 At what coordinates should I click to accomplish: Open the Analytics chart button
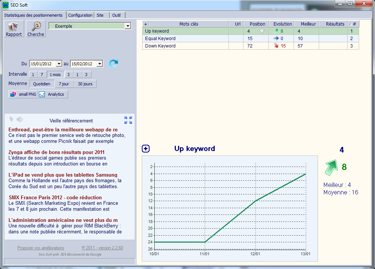pyautogui.click(x=53, y=94)
